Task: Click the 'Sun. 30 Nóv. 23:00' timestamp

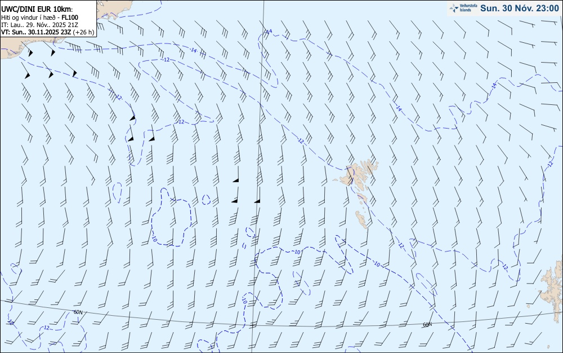Action: pos(520,8)
